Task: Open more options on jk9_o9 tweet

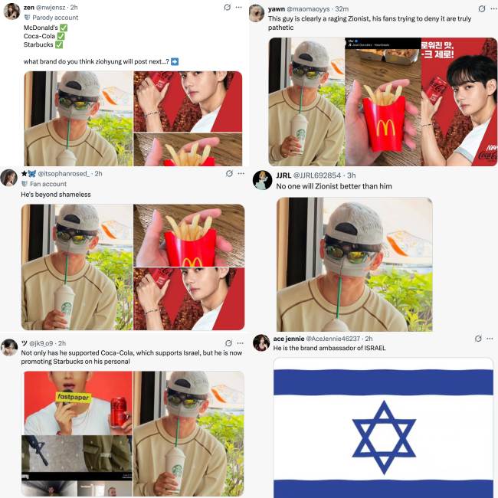Action: click(x=240, y=343)
